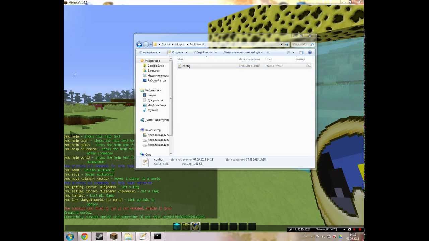This screenshot has width=429, height=241.
Task: Open Explorer help with the question-mark icon
Action: point(310,52)
